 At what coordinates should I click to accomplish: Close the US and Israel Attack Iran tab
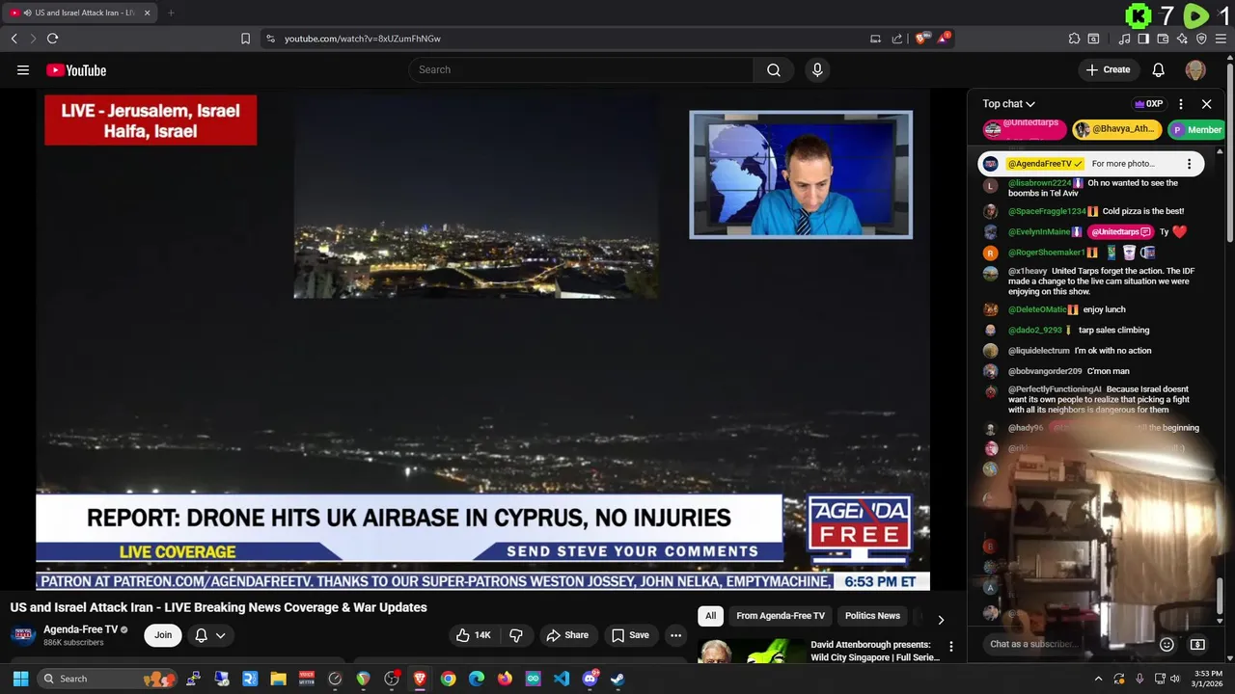tap(148, 13)
